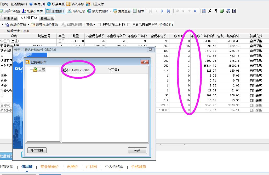Image resolution: width=269 pixels, height=175 pixels.
Task: Open the calculator tool icon
Action: click(204, 11)
